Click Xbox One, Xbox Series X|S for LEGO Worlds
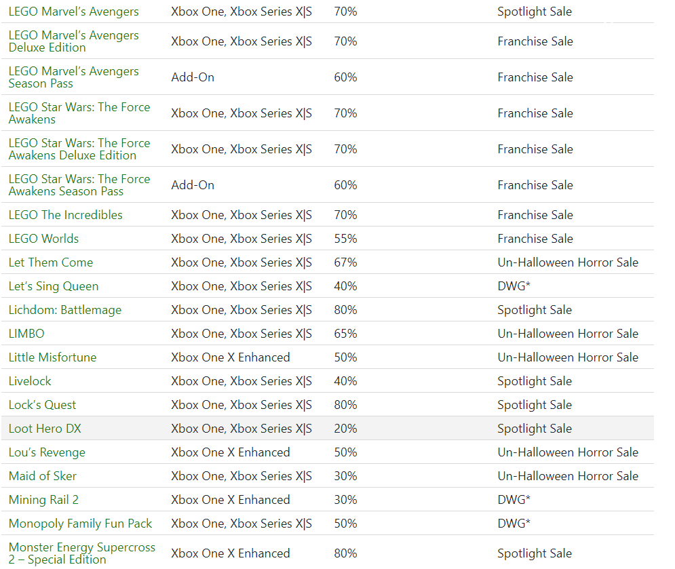 [242, 239]
